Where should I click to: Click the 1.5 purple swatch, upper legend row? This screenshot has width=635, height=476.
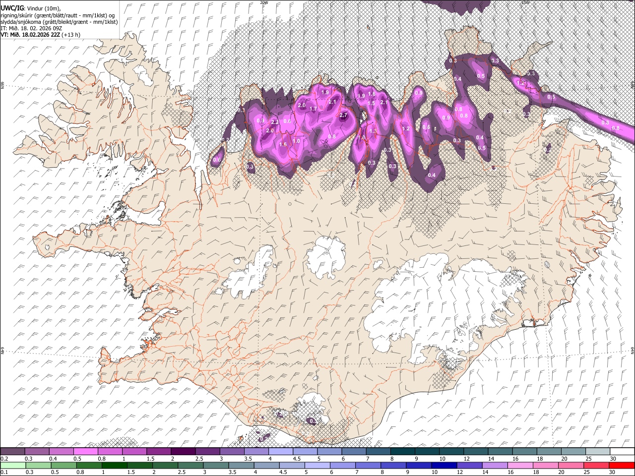(159, 451)
